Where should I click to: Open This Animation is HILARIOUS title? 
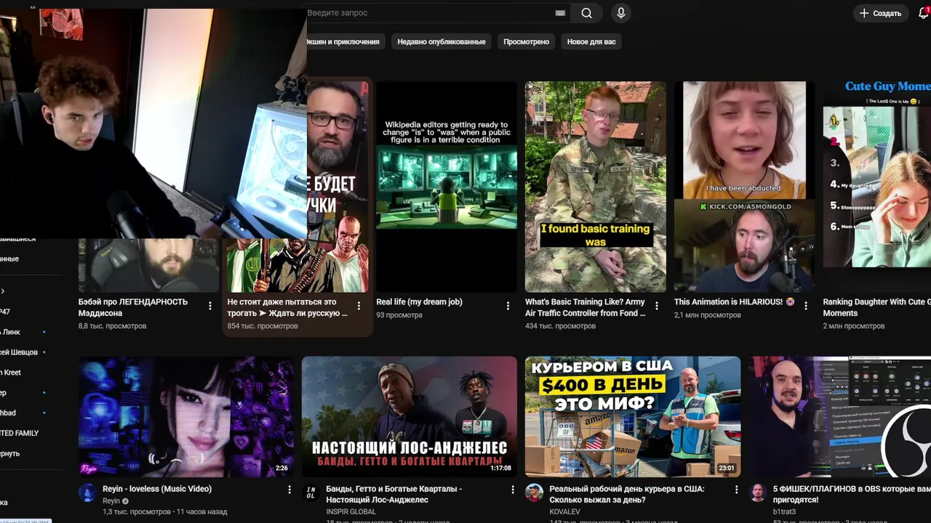tap(735, 301)
